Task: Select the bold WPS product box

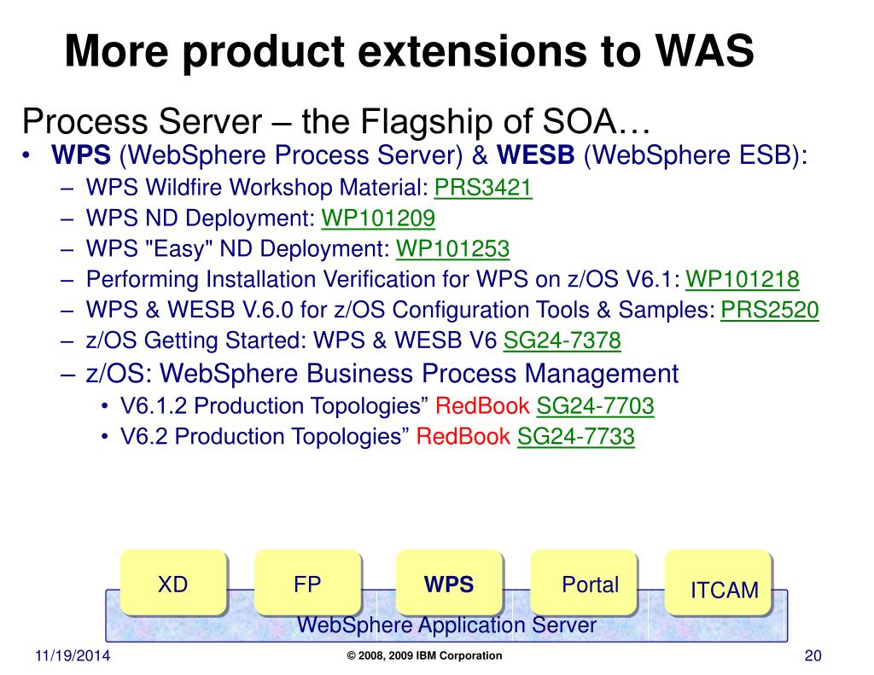Action: click(449, 583)
